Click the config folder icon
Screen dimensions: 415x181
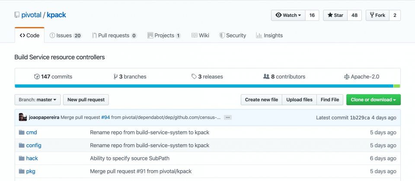point(22,145)
